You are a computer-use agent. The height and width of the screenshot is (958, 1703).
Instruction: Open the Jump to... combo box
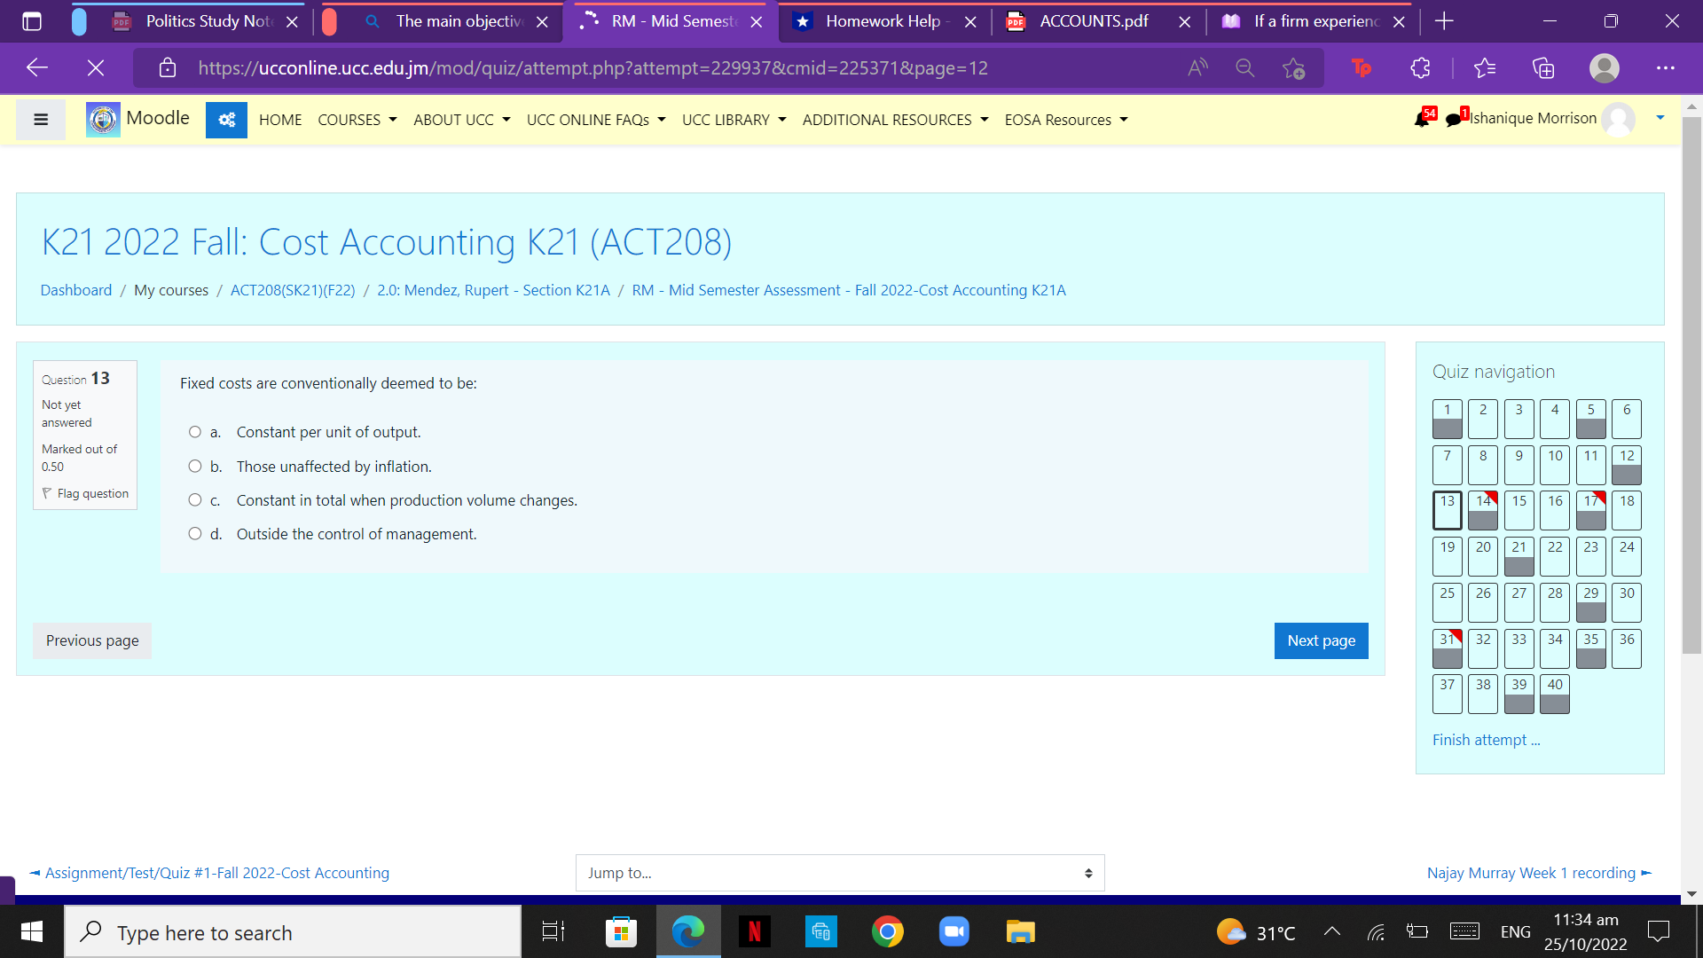tap(839, 873)
